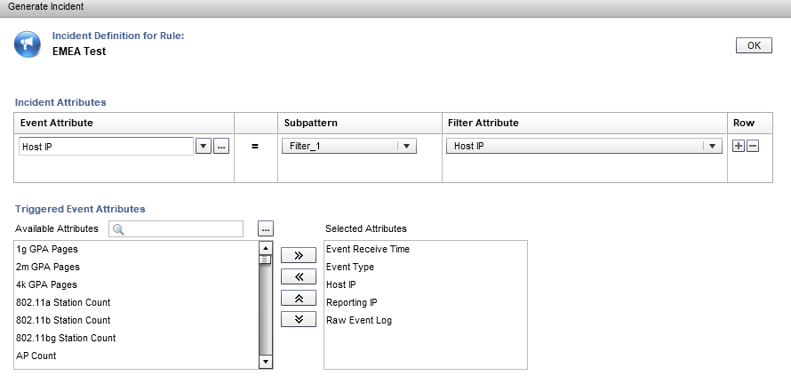This screenshot has height=392, width=791.
Task: Open Event Attribute browse ellipsis button
Action: [x=221, y=147]
